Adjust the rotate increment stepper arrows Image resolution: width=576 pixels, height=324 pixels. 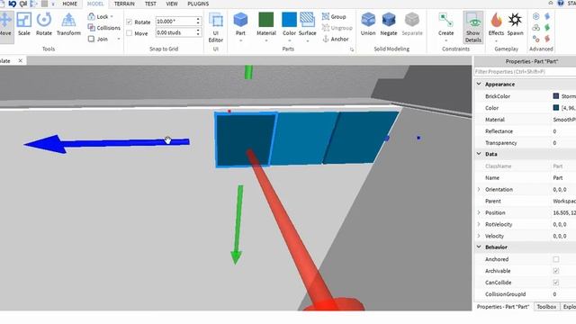[x=198, y=22]
